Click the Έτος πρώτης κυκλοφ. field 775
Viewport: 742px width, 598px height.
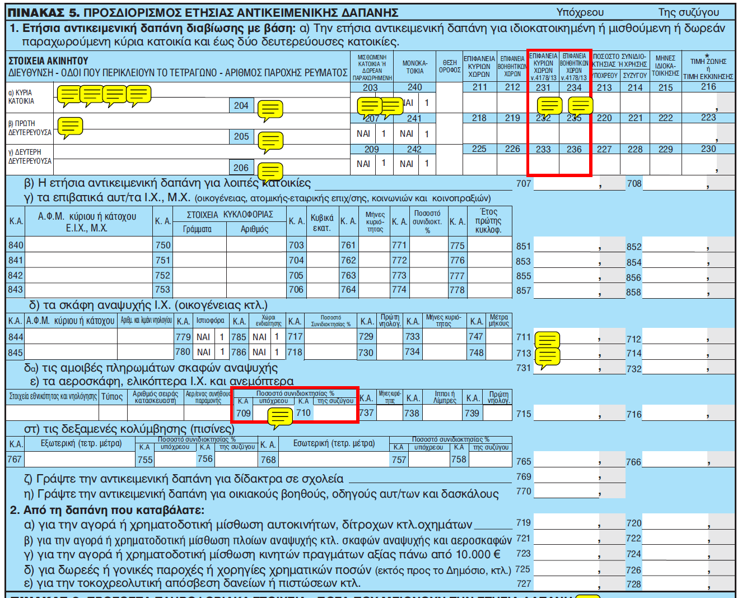(489, 245)
